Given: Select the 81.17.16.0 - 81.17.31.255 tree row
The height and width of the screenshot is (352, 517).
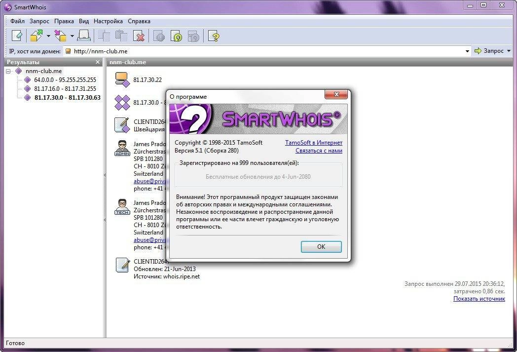Looking at the screenshot, I should pyautogui.click(x=65, y=89).
